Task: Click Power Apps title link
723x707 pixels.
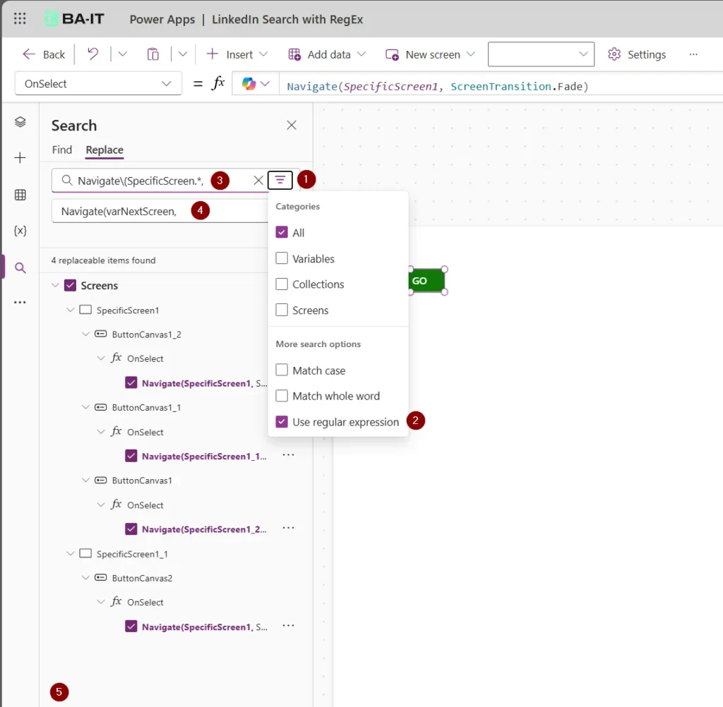Action: 162,19
